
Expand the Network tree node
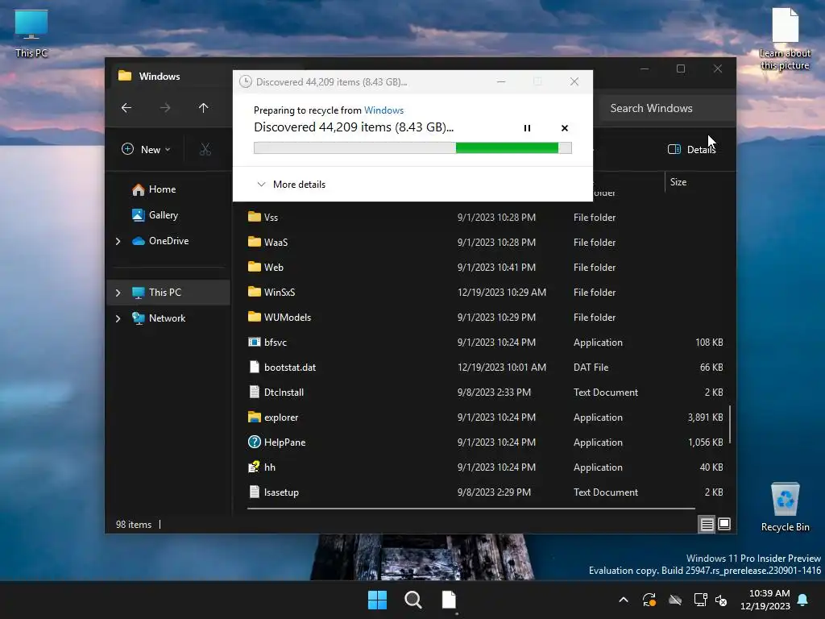pos(118,318)
